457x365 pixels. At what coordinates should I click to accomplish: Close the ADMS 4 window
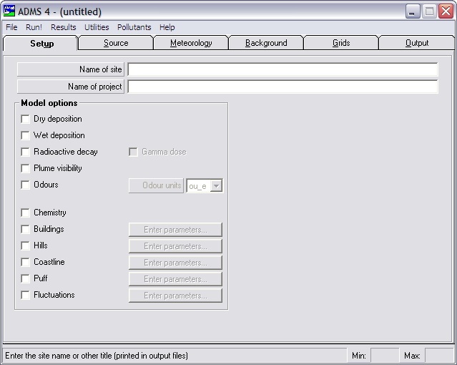coord(446,11)
